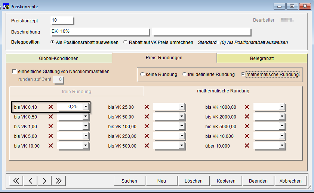This screenshot has width=314, height=193.
Task: Click the Bearbeiter label
Action: 264,20
